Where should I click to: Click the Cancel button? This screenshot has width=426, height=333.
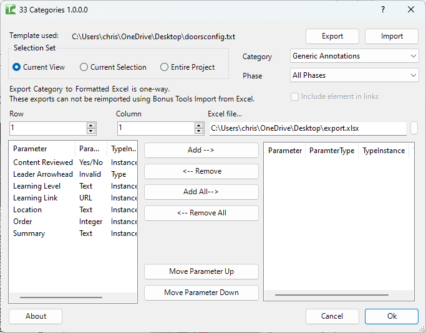(x=332, y=316)
